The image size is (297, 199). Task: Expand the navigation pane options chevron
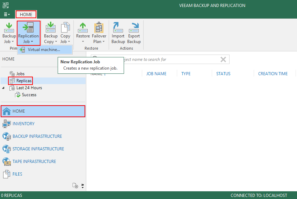click(83, 185)
